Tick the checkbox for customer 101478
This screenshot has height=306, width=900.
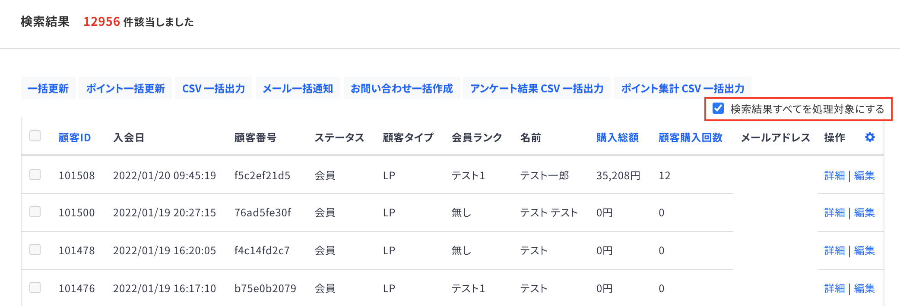point(35,250)
